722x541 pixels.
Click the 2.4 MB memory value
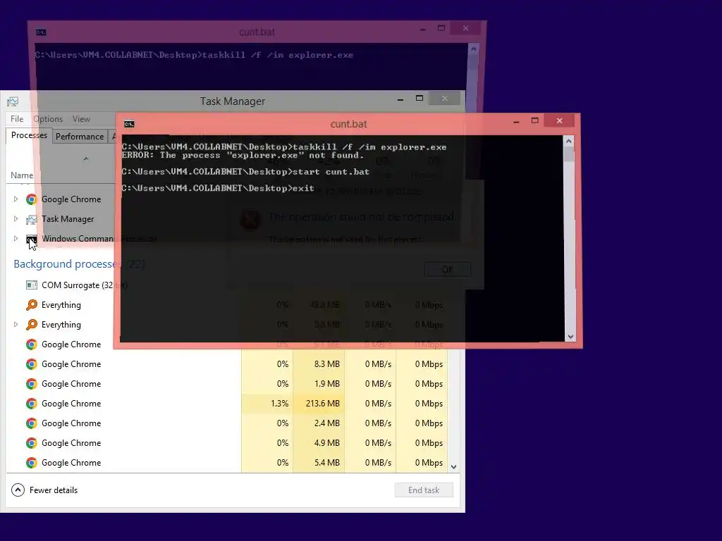[x=327, y=423]
